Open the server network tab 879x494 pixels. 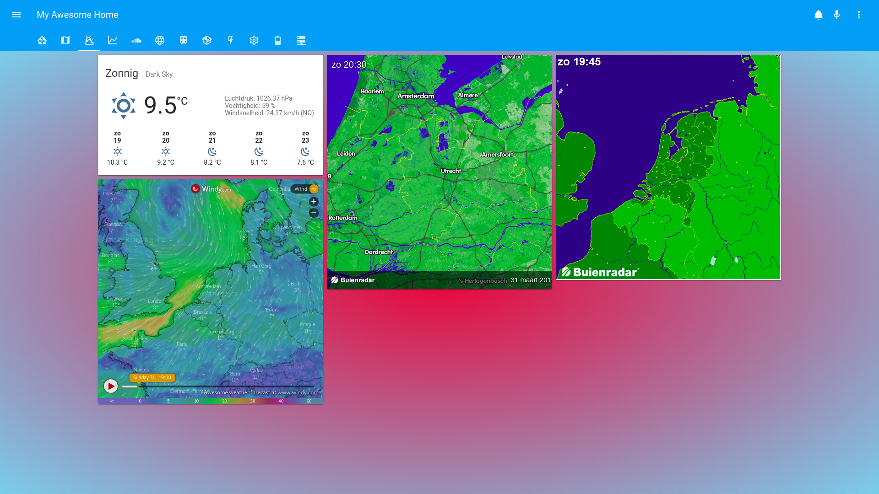point(301,40)
